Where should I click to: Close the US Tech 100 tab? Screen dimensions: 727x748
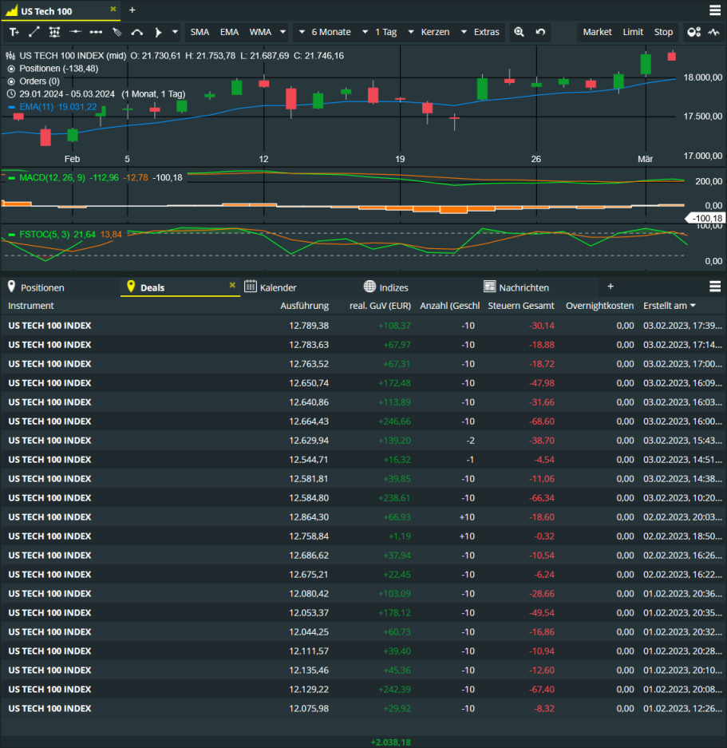point(113,9)
